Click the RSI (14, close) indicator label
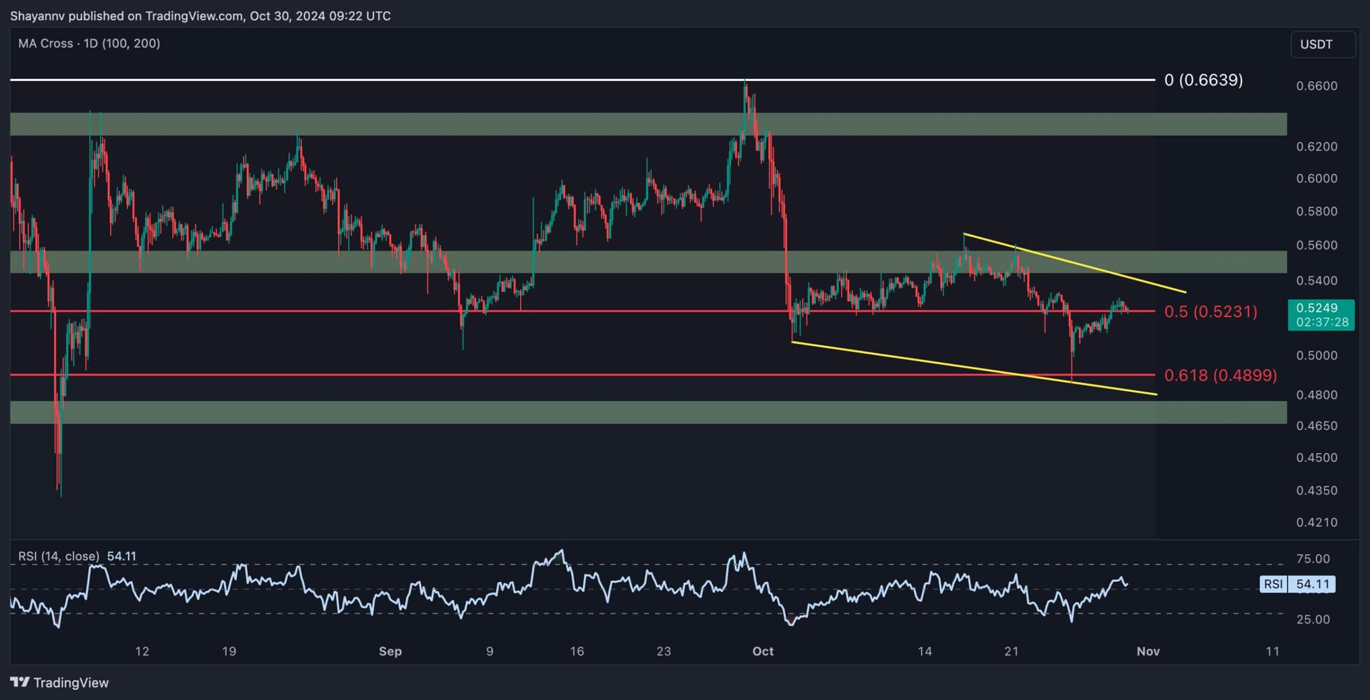The width and height of the screenshot is (1370, 700). [59, 556]
